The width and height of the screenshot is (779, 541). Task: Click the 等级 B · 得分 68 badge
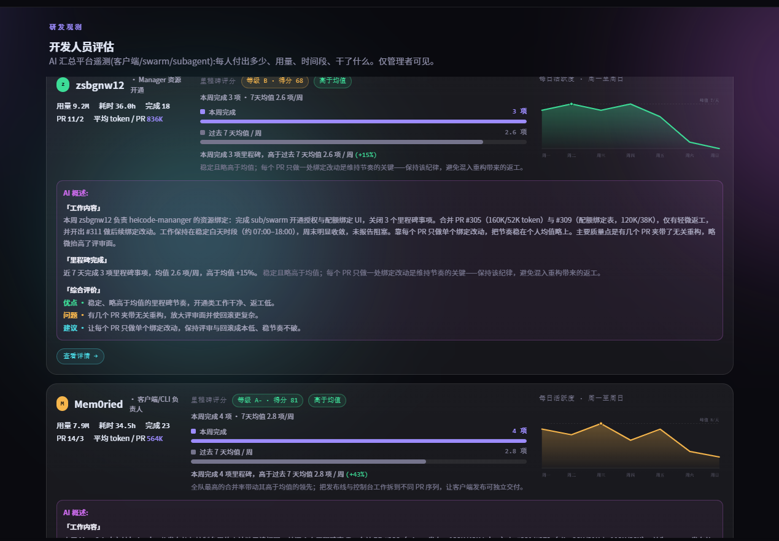275,81
